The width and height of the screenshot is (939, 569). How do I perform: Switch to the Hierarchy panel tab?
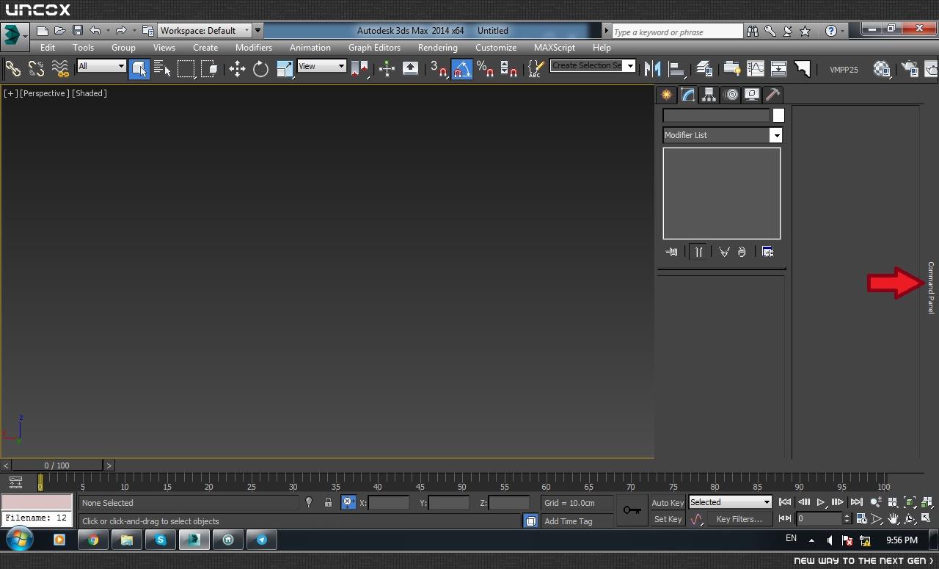pos(709,95)
